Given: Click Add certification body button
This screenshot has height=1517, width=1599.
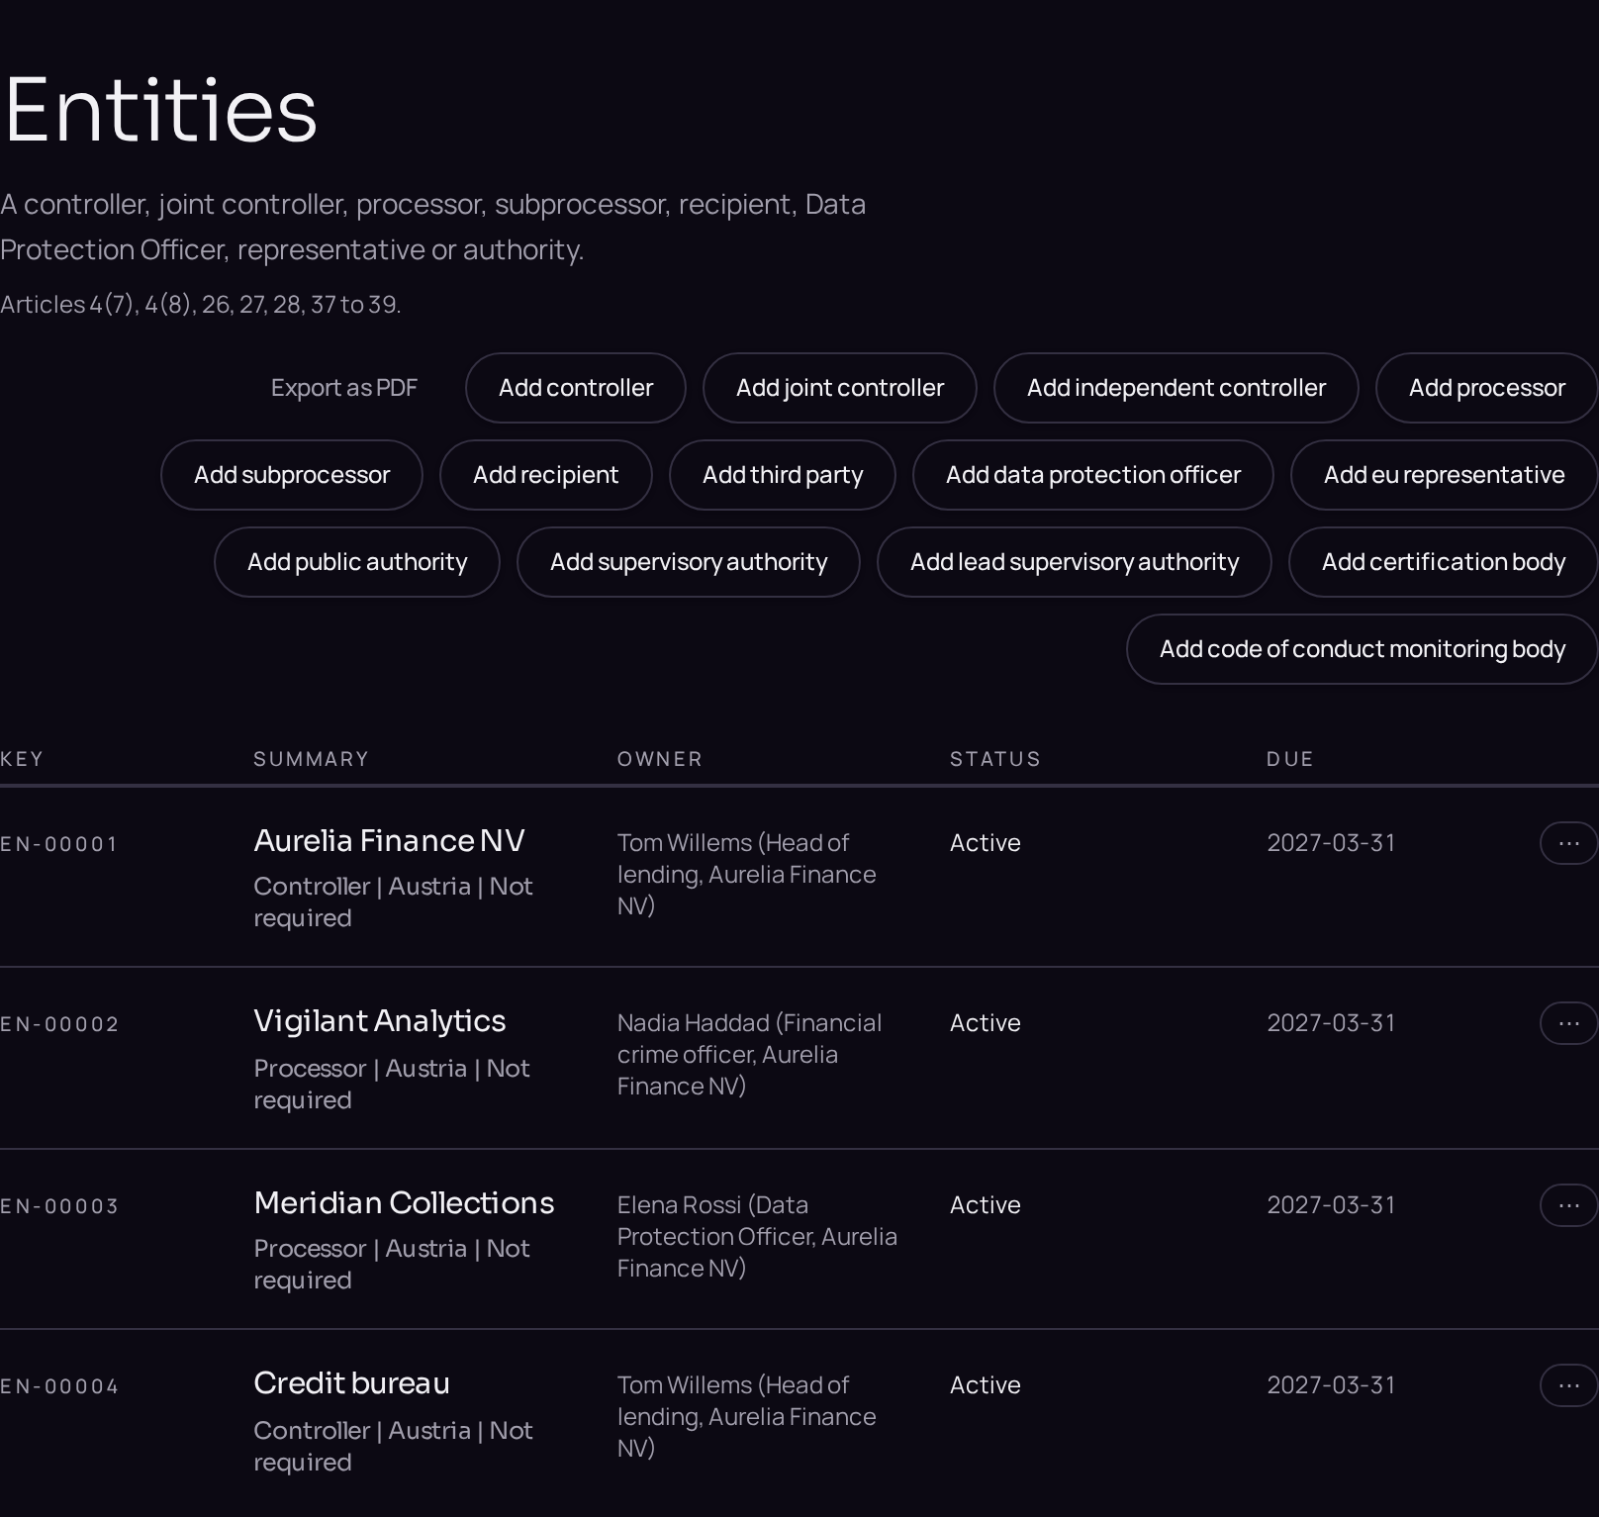Looking at the screenshot, I should (1444, 562).
